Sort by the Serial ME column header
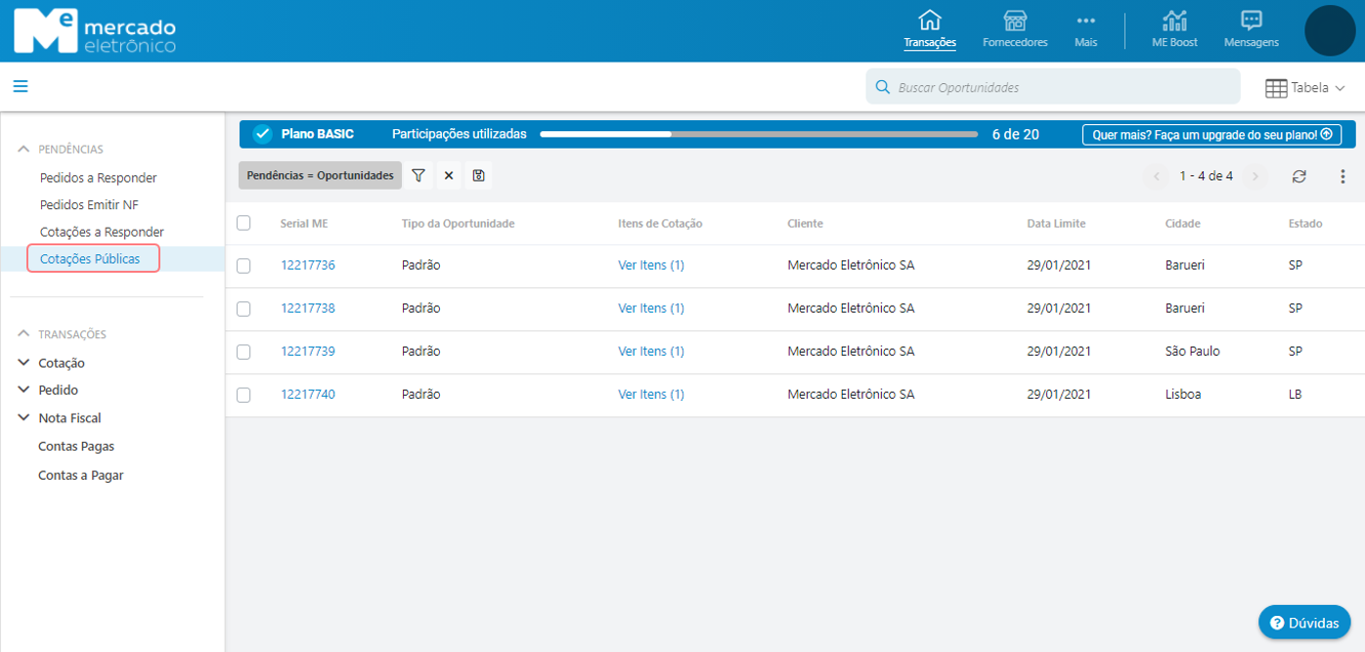This screenshot has height=652, width=1365. coord(304,224)
